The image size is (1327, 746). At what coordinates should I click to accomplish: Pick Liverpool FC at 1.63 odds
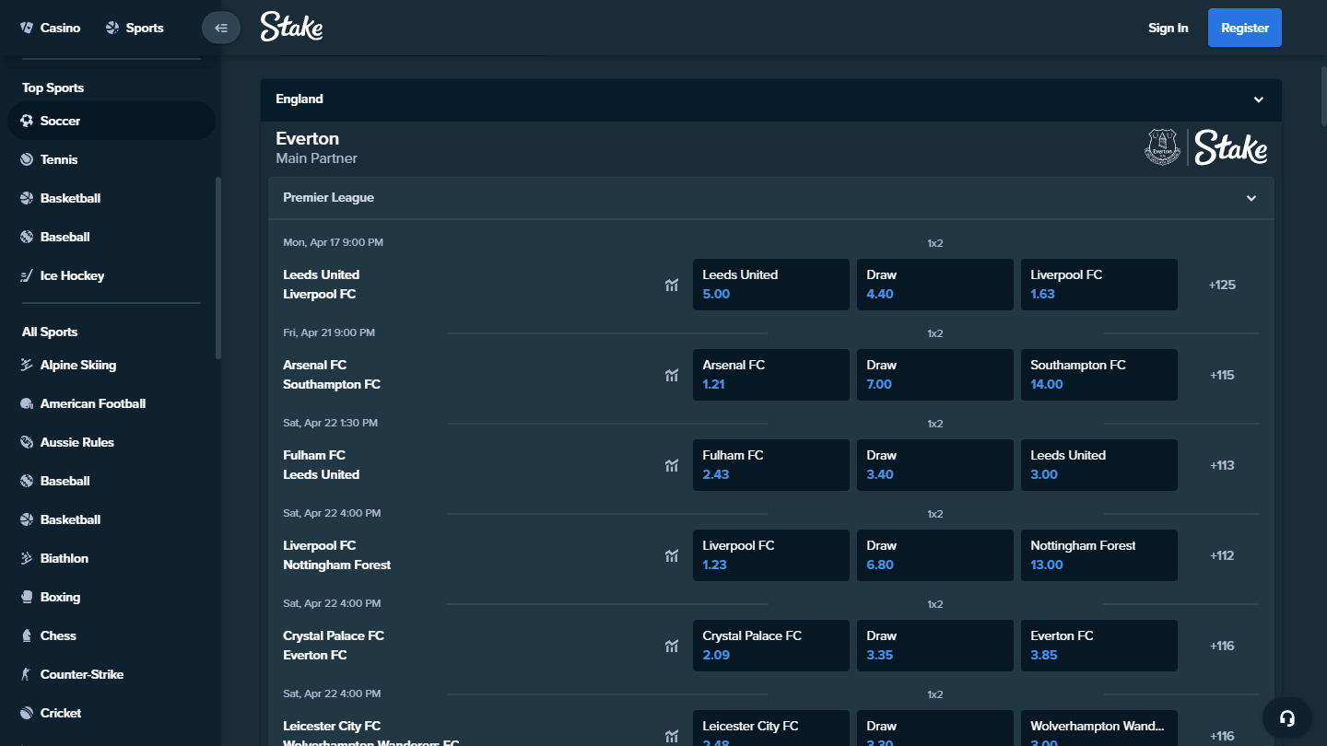[x=1098, y=285]
